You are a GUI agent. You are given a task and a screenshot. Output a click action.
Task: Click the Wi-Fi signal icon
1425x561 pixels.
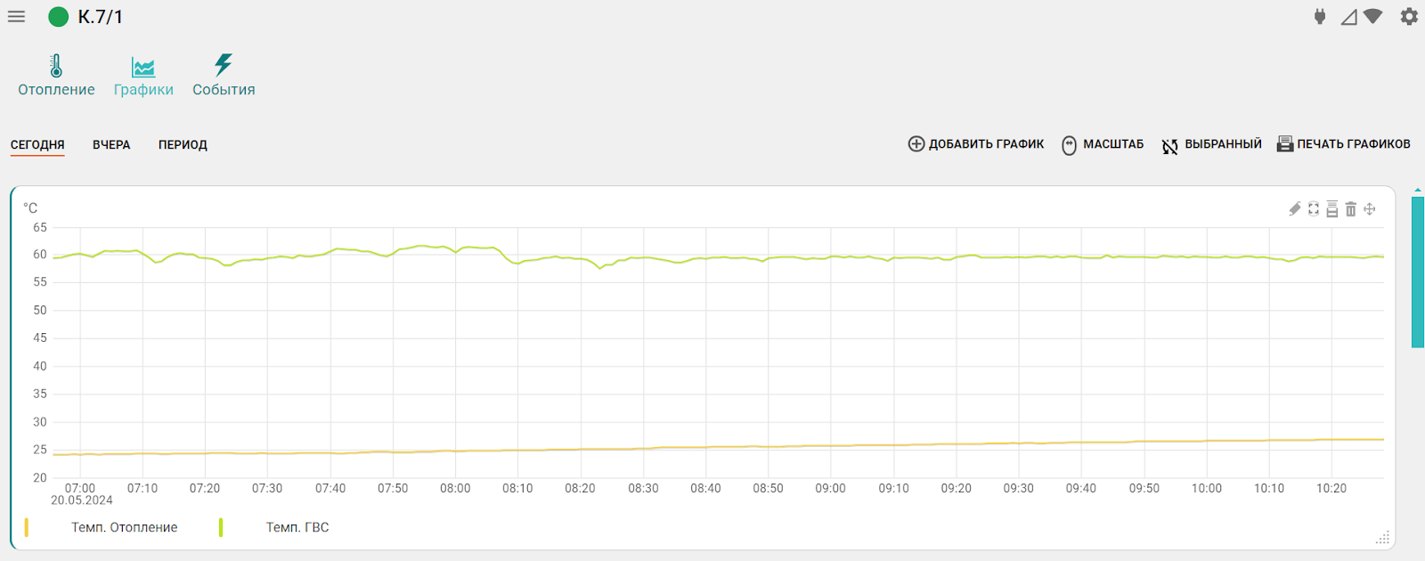pyautogui.click(x=1372, y=17)
